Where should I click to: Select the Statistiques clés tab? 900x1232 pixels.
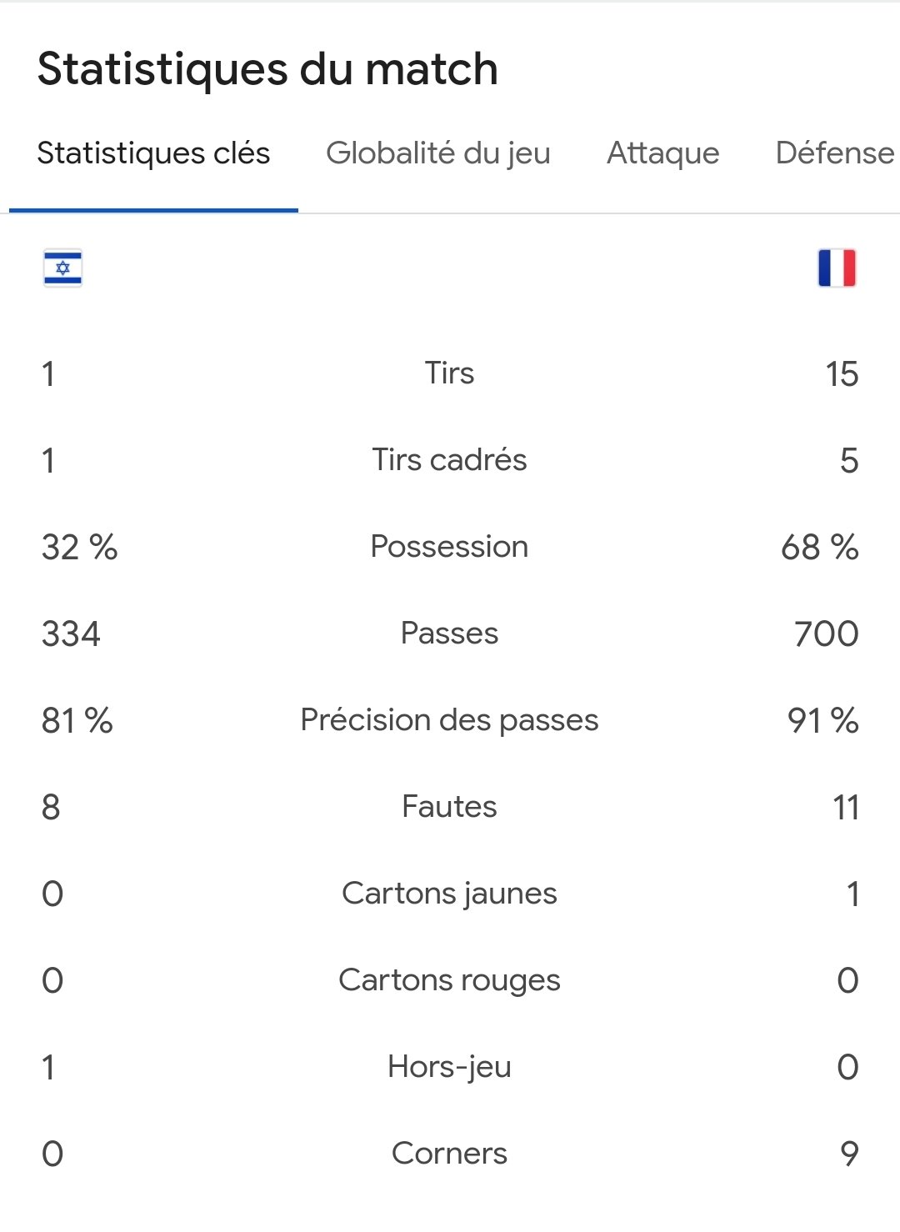pos(153,153)
